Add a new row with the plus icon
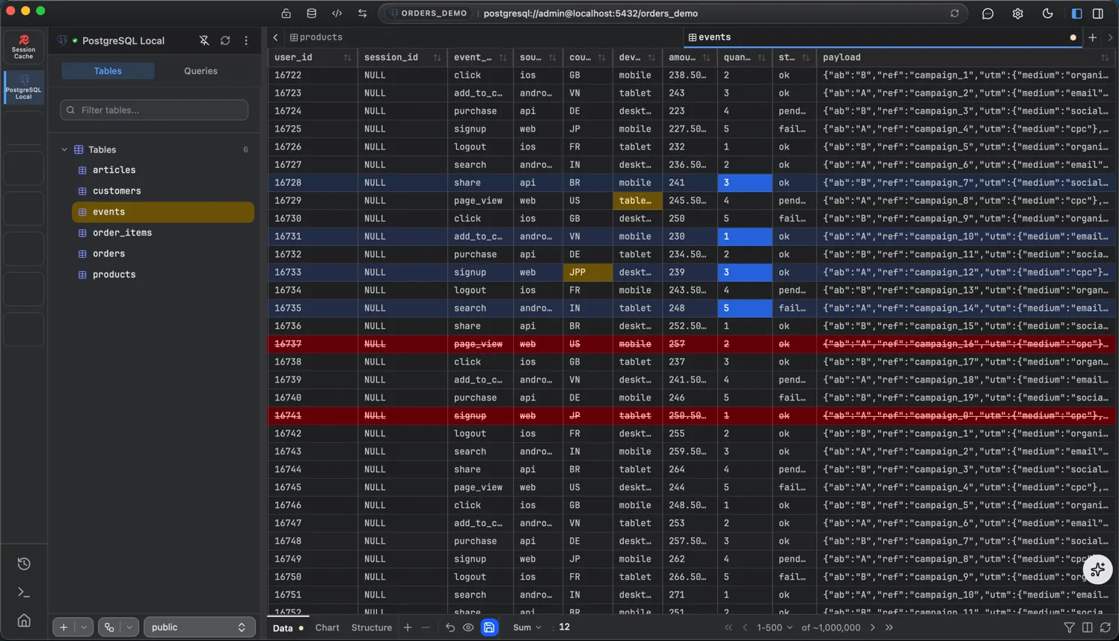 pyautogui.click(x=408, y=628)
